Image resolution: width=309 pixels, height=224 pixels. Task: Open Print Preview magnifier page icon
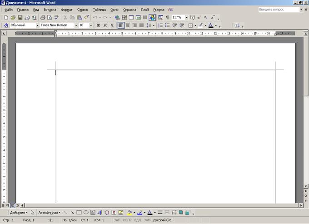[x=50, y=18]
